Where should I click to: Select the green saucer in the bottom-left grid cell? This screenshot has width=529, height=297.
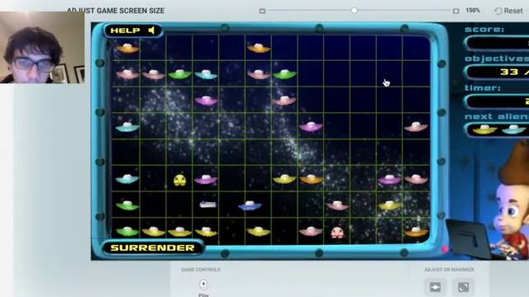pos(127,231)
